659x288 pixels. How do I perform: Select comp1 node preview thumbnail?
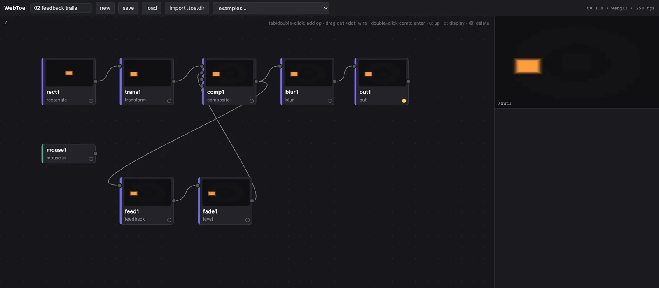point(230,73)
